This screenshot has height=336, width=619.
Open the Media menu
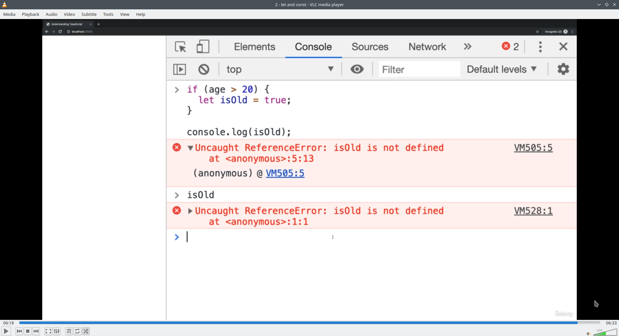click(9, 14)
